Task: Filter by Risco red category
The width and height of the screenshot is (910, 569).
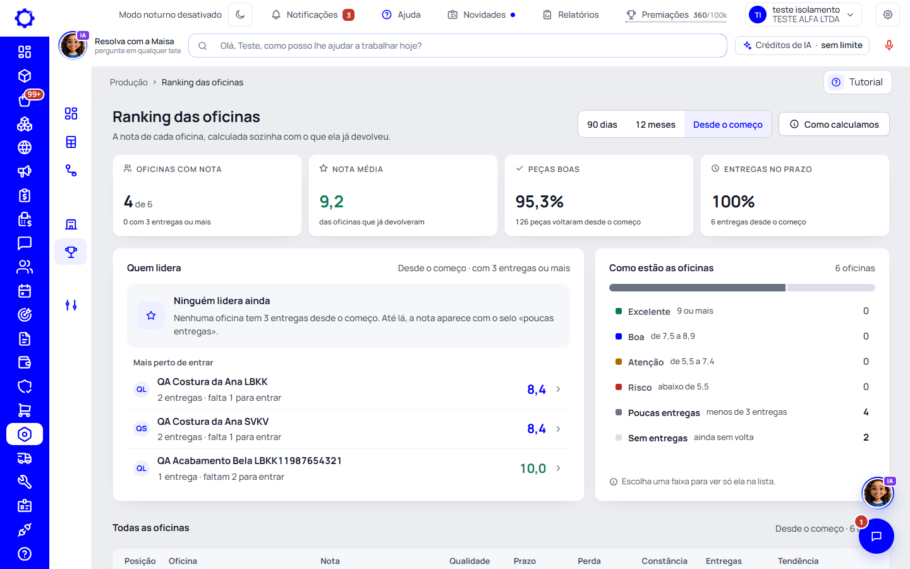Action: (x=742, y=387)
